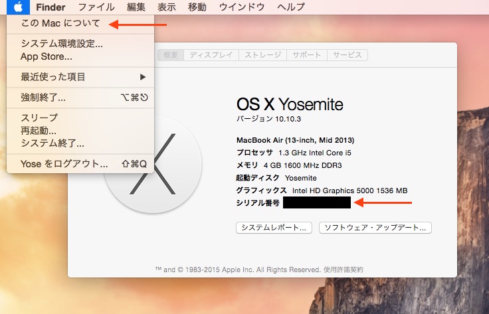The width and height of the screenshot is (489, 314).
Task: Switch to the ディスプレイ tab
Action: click(211, 55)
